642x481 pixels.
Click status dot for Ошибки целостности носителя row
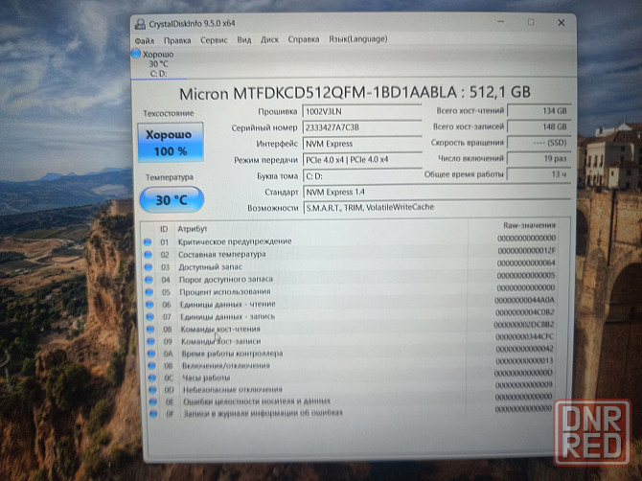click(152, 402)
